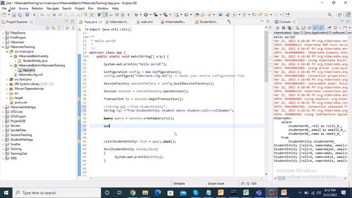Toggle Link with Editor in Project Explorer
352x198 pixels.
click(53, 28)
